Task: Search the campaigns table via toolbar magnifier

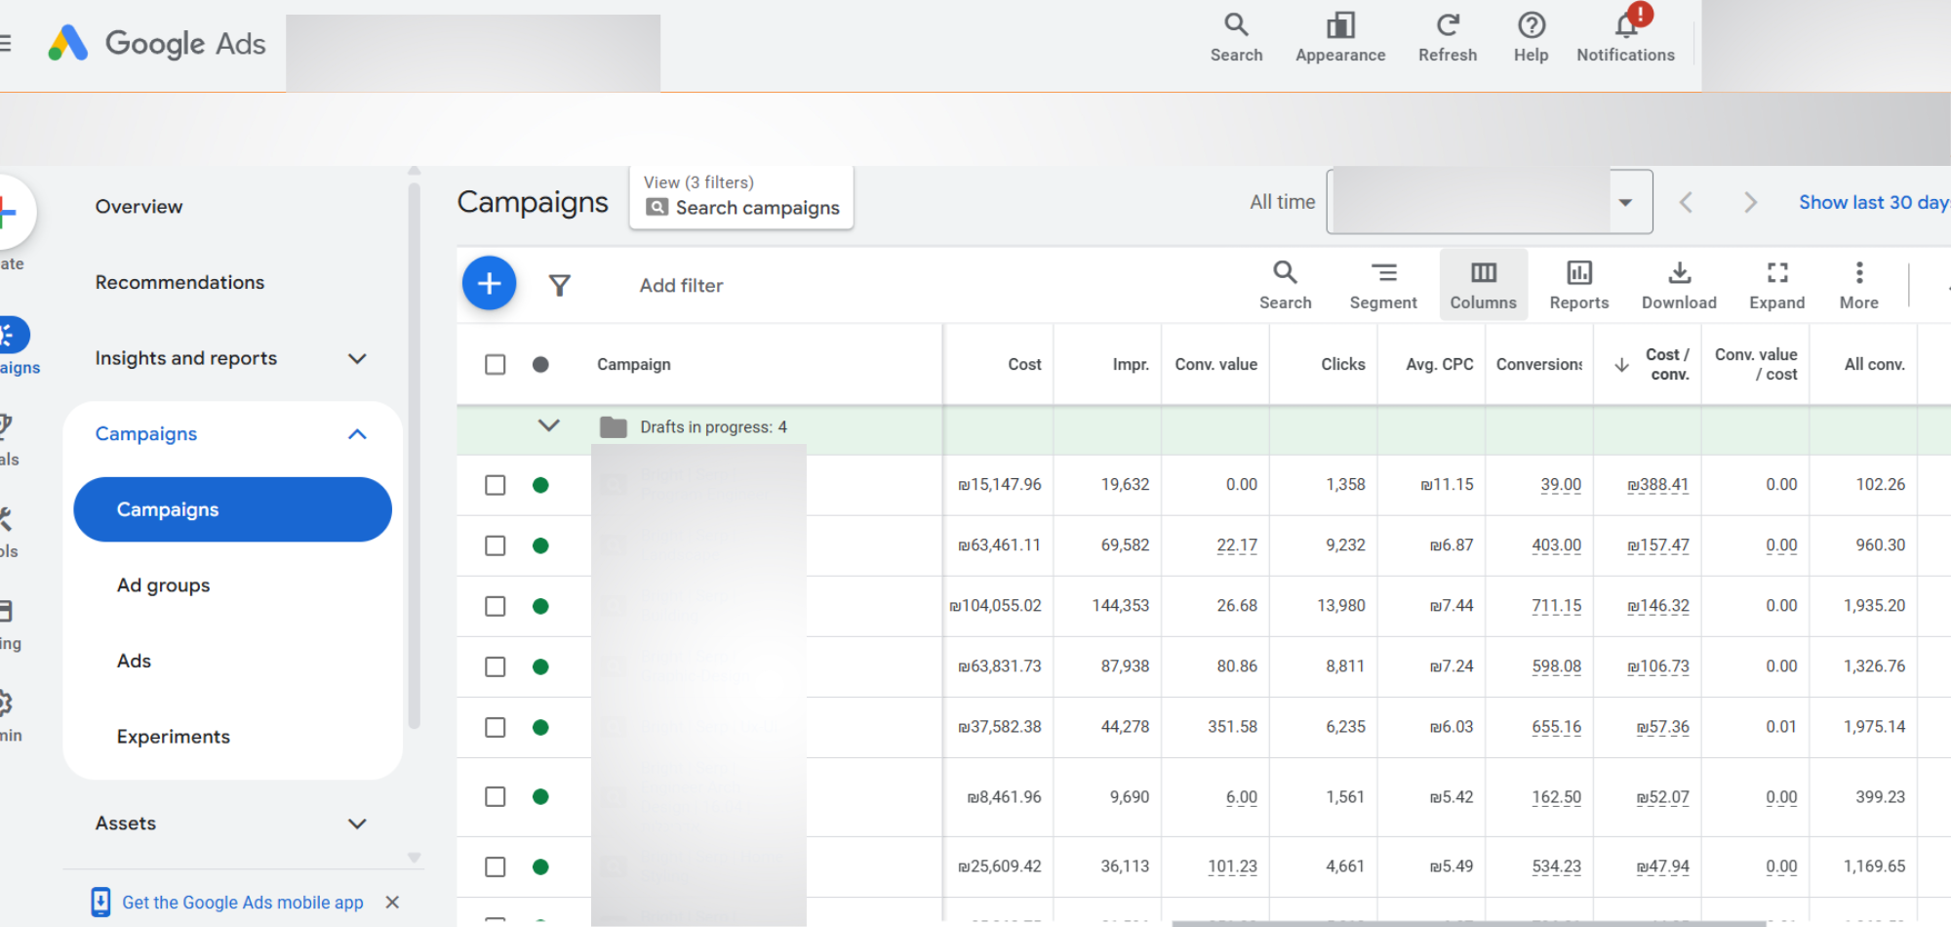Action: coord(1285,285)
